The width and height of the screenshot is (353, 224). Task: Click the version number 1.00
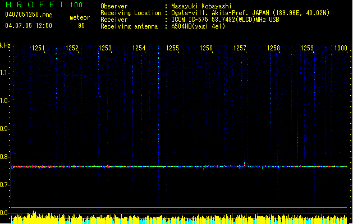[77, 5]
